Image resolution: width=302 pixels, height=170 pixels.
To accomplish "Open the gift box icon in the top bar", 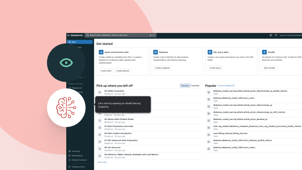I will [271, 35].
